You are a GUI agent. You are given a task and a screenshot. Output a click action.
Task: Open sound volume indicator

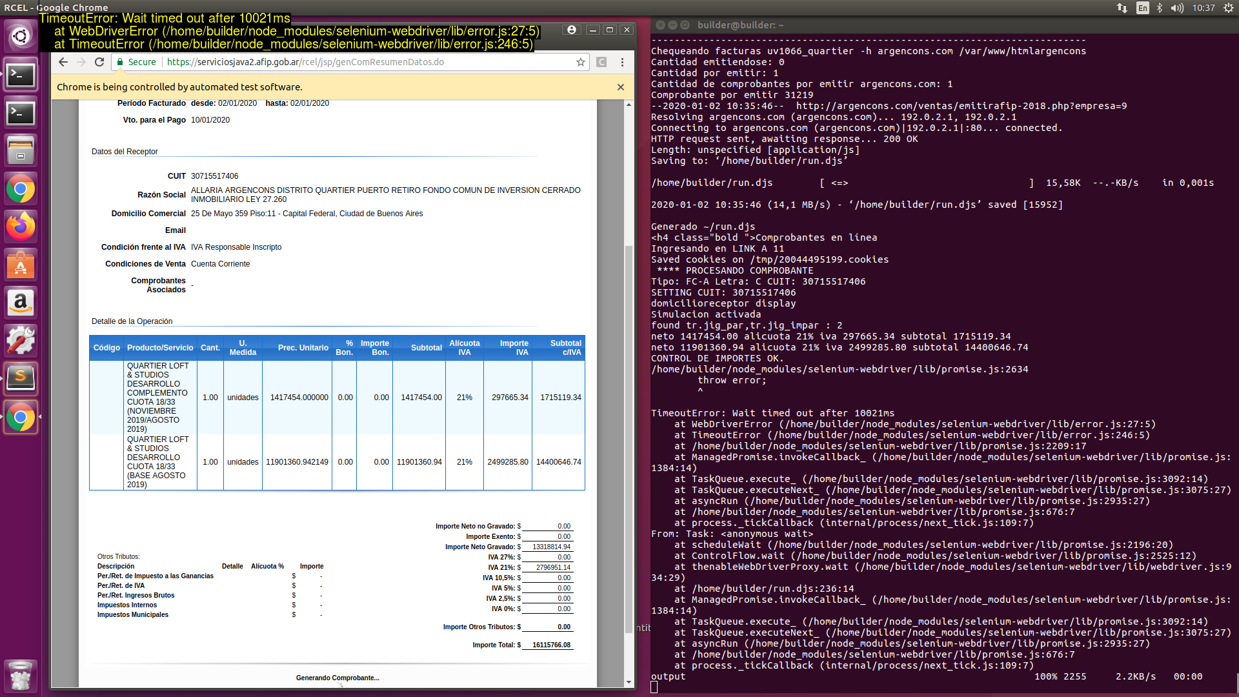(x=1177, y=8)
